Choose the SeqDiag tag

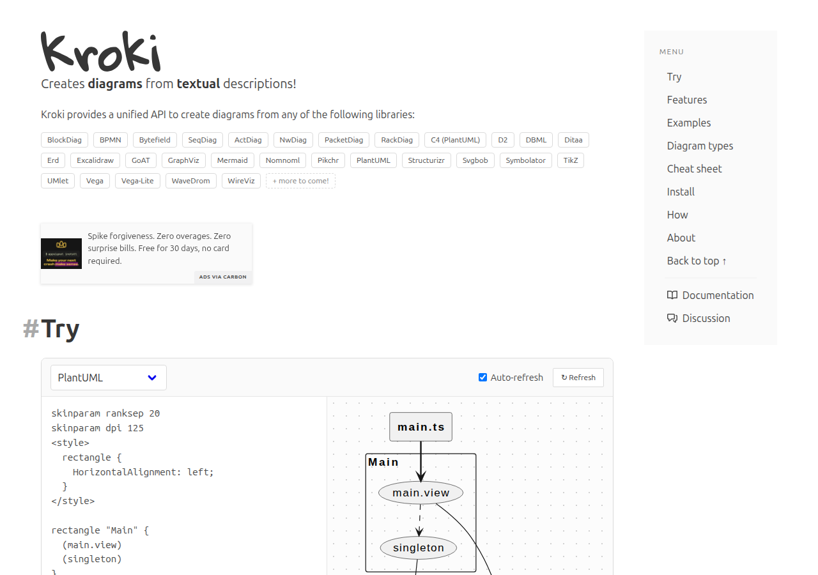click(x=203, y=140)
